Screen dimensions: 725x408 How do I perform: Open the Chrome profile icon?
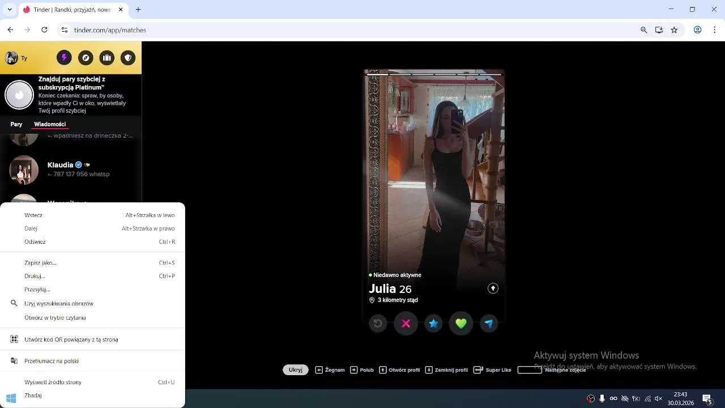[x=698, y=30]
